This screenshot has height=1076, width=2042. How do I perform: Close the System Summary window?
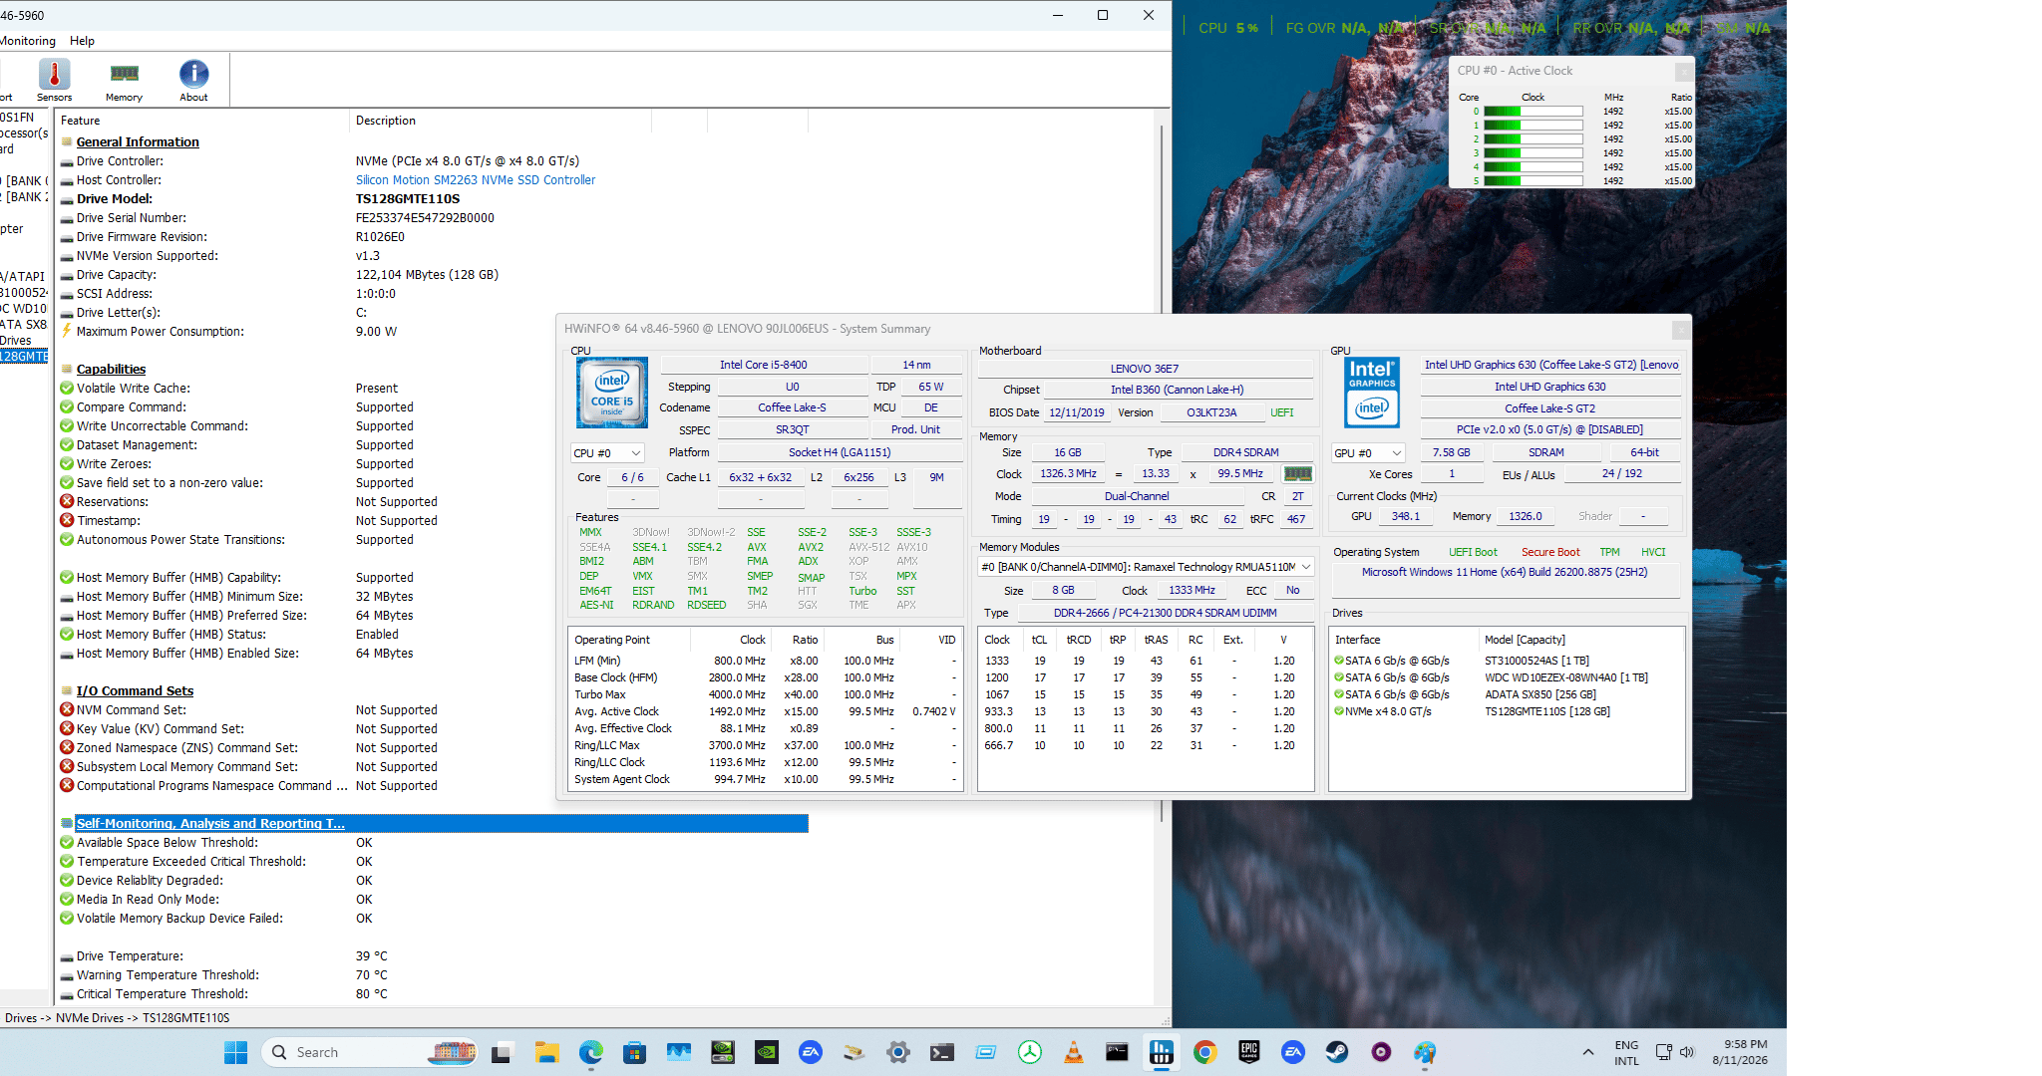point(1681,329)
